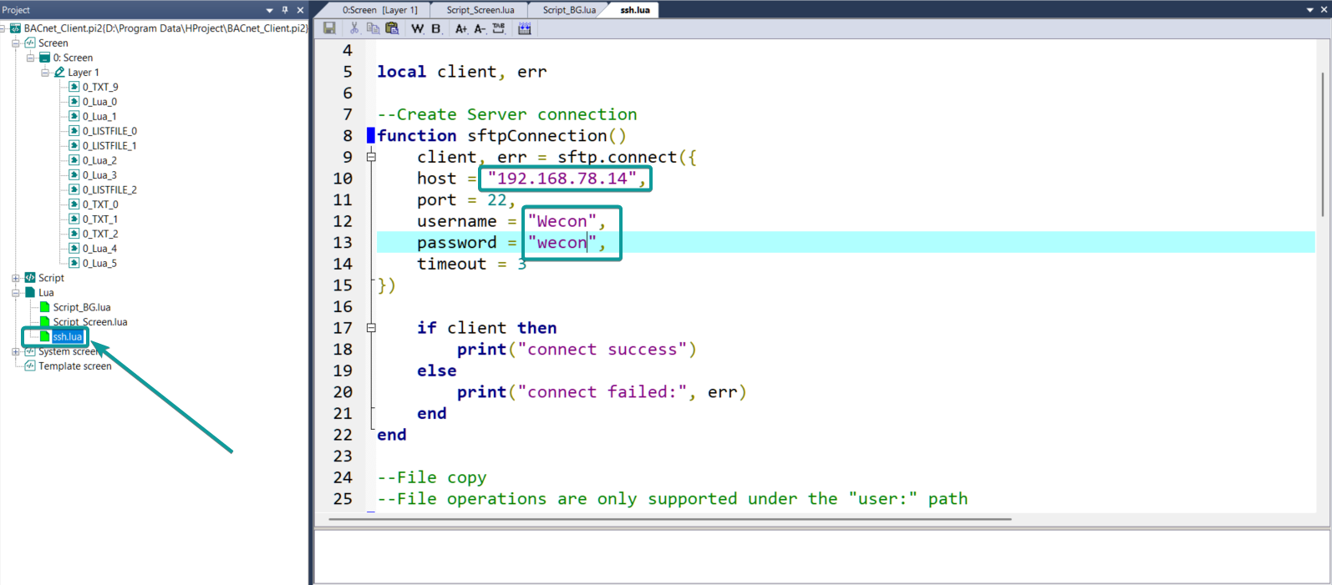Switch to the Script_BG.lua tab

click(569, 10)
